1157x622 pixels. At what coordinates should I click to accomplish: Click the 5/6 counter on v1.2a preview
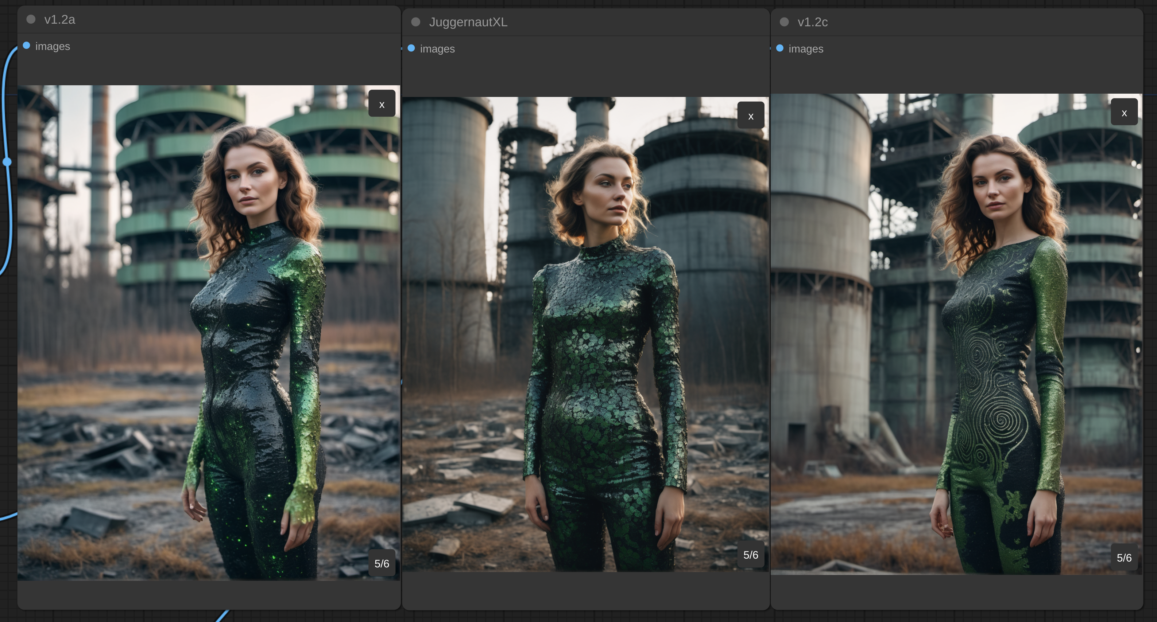382,563
